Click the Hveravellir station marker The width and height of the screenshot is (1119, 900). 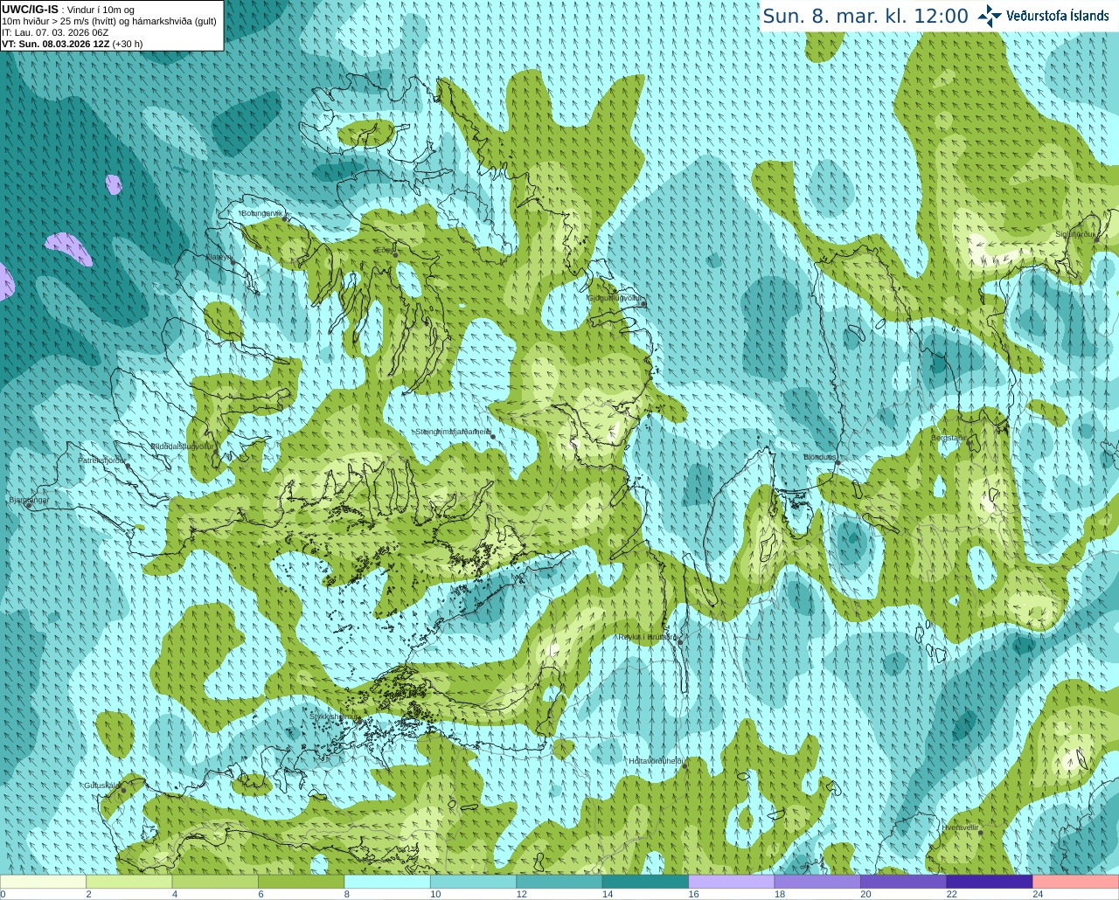click(980, 832)
